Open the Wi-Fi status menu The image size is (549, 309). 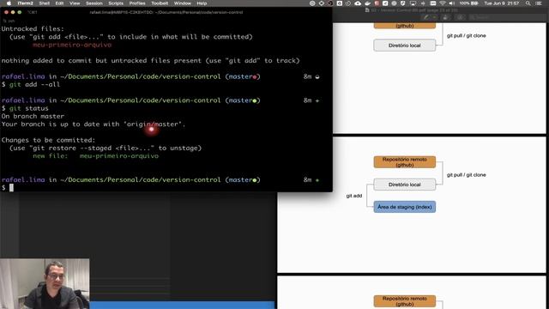coord(443,3)
